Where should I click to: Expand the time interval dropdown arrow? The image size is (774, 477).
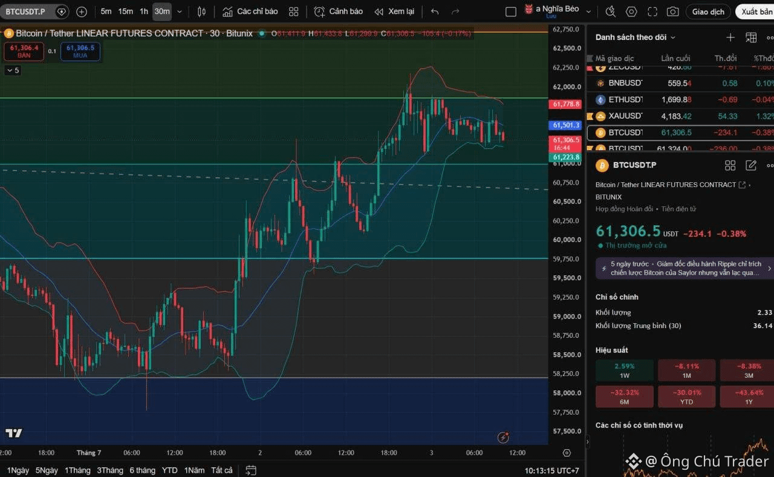click(179, 12)
